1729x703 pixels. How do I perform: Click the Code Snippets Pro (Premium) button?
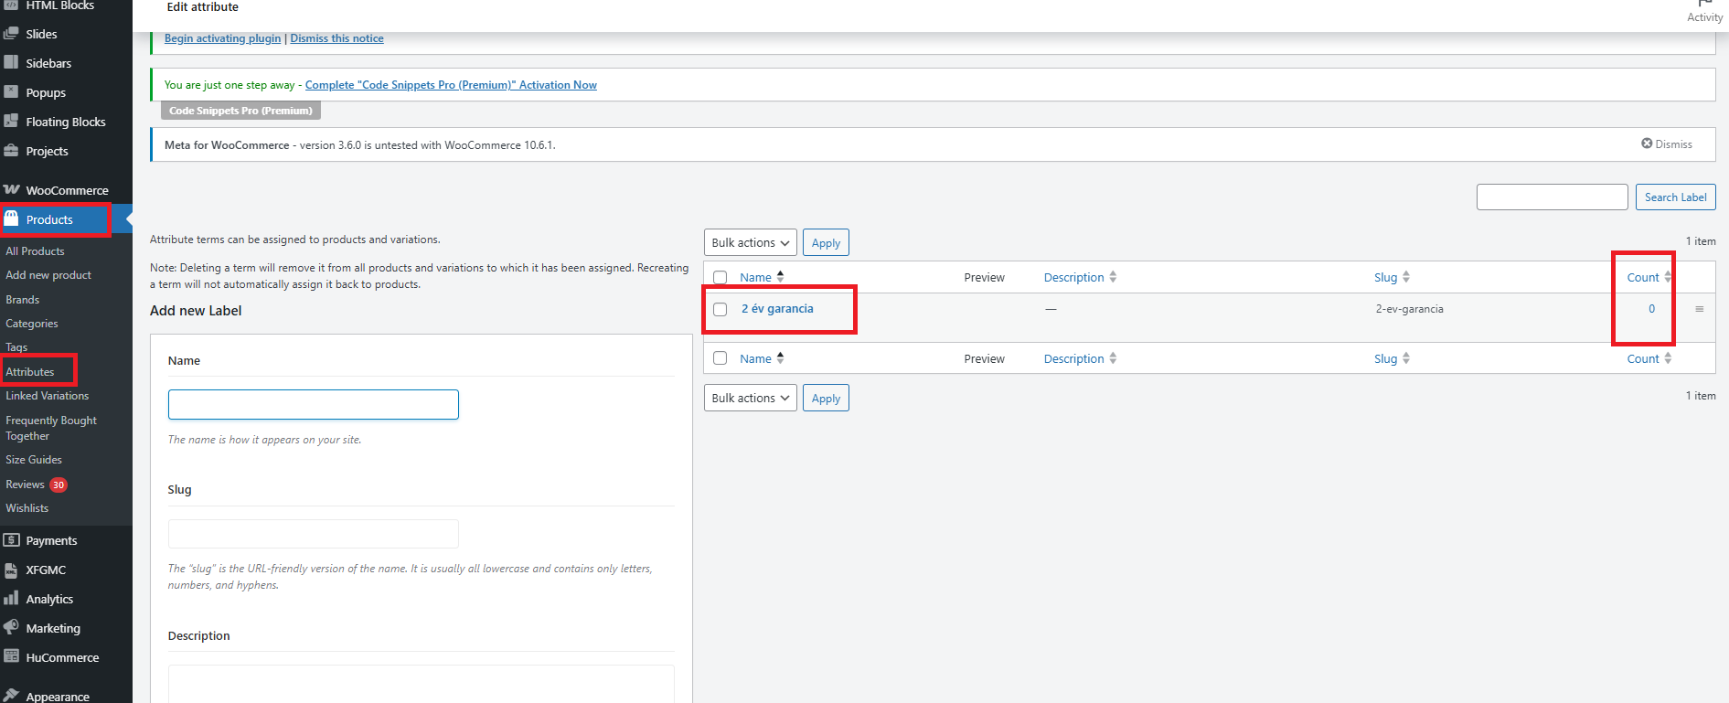coord(240,111)
